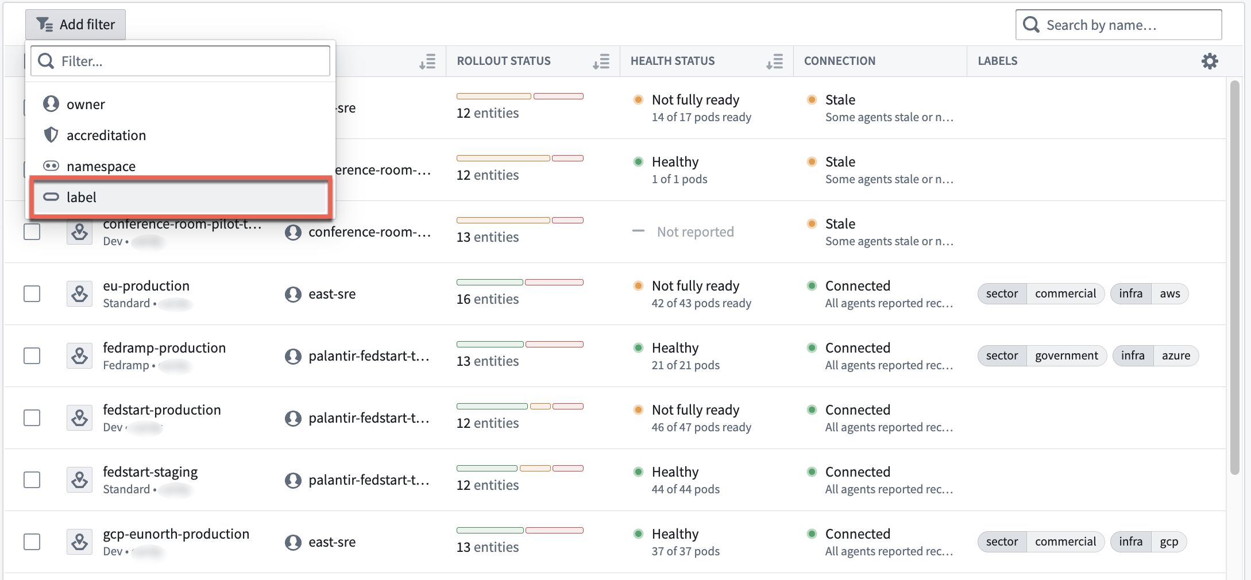The height and width of the screenshot is (580, 1251).
Task: Open the fedstart-staging environment
Action: (150, 472)
